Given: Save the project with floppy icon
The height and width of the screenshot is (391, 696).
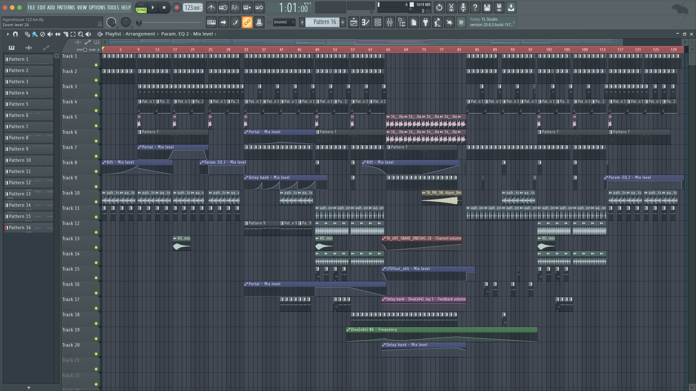Looking at the screenshot, I should [487, 7].
